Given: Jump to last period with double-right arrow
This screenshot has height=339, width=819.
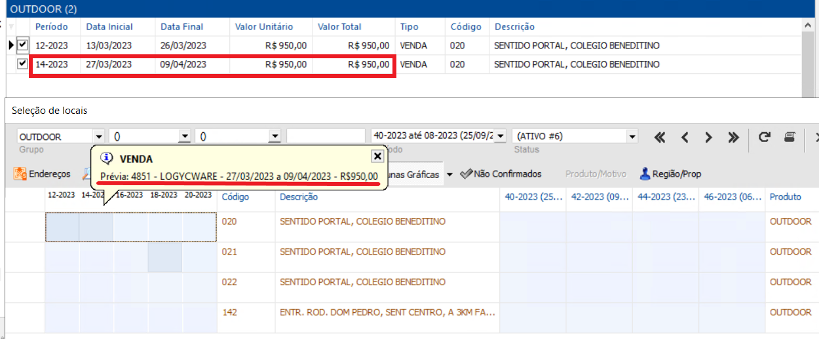Looking at the screenshot, I should pyautogui.click(x=733, y=137).
